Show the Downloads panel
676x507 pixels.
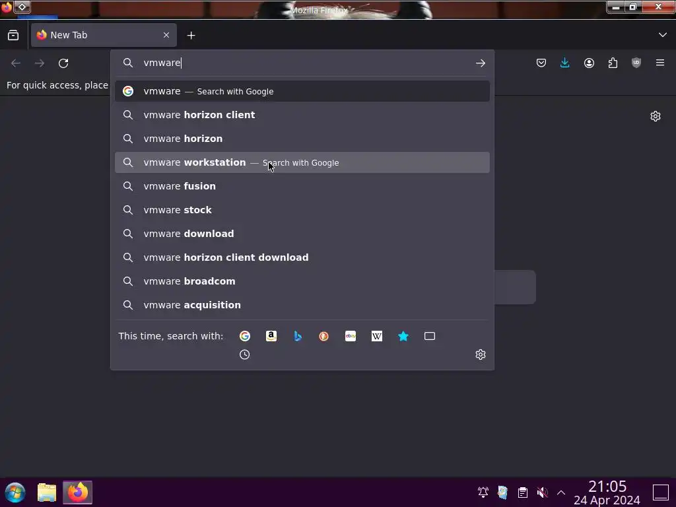(565, 63)
